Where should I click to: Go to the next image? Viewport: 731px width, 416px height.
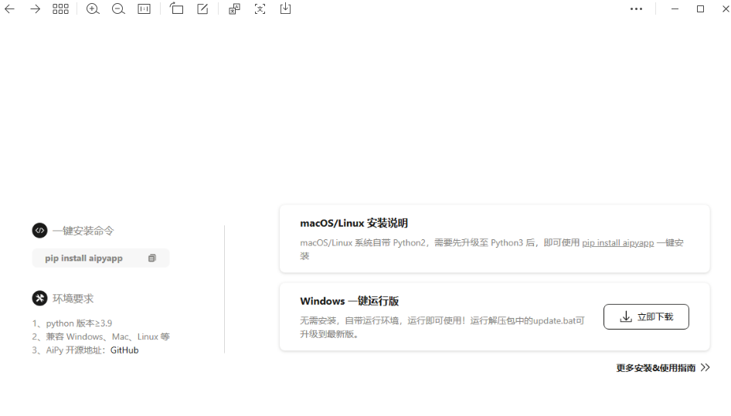click(x=35, y=9)
